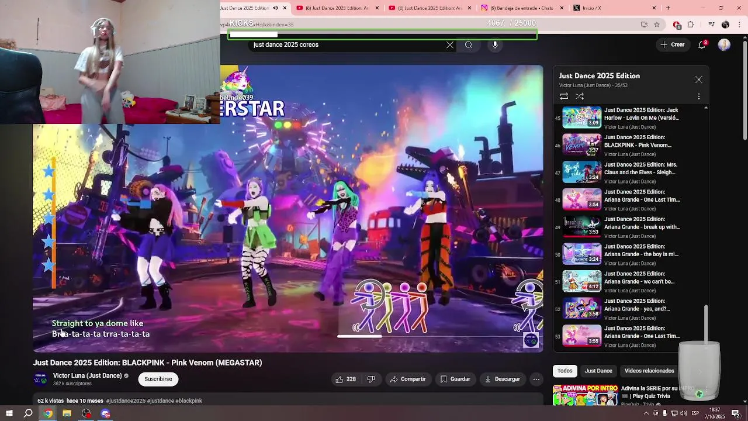
Task: Select the Videos relacionados filter chip
Action: point(649,371)
